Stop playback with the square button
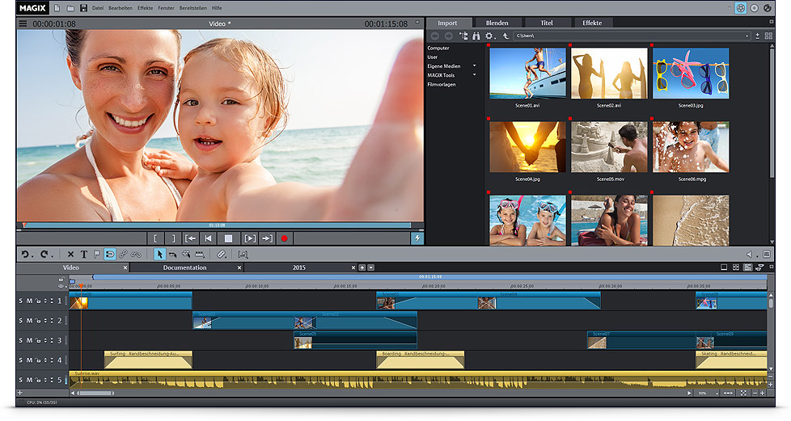 pyautogui.click(x=228, y=238)
